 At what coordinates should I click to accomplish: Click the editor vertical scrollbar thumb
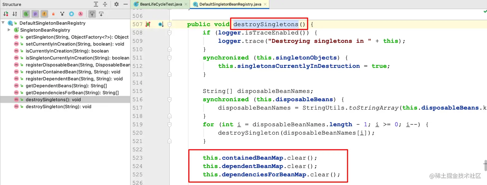(x=485, y=165)
